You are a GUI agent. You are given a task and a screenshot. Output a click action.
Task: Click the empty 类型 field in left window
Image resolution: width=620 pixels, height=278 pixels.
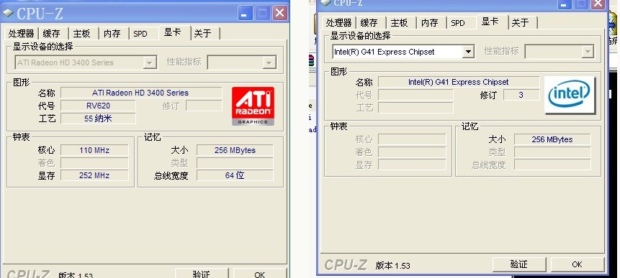click(235, 163)
